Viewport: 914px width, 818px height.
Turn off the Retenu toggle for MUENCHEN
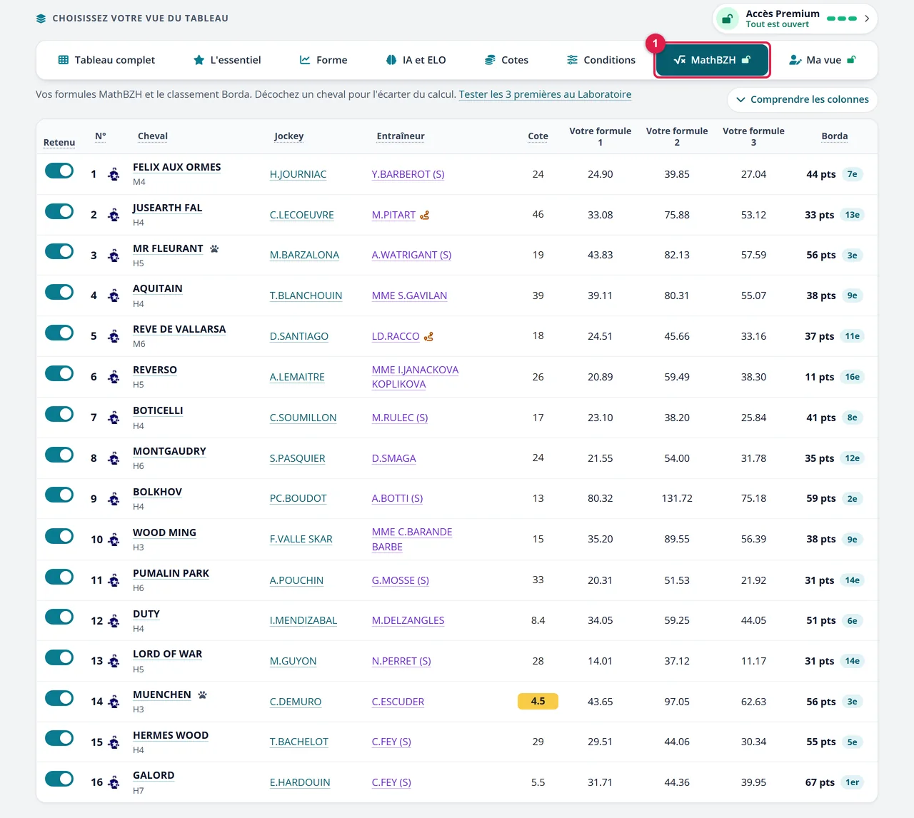[x=59, y=698]
